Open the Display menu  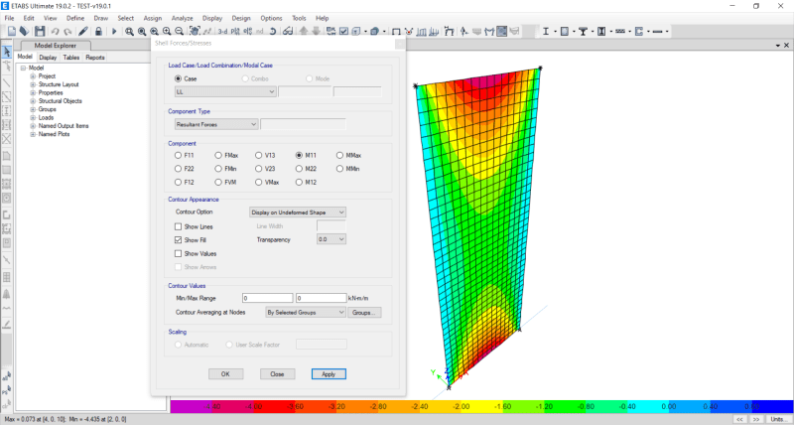click(212, 18)
